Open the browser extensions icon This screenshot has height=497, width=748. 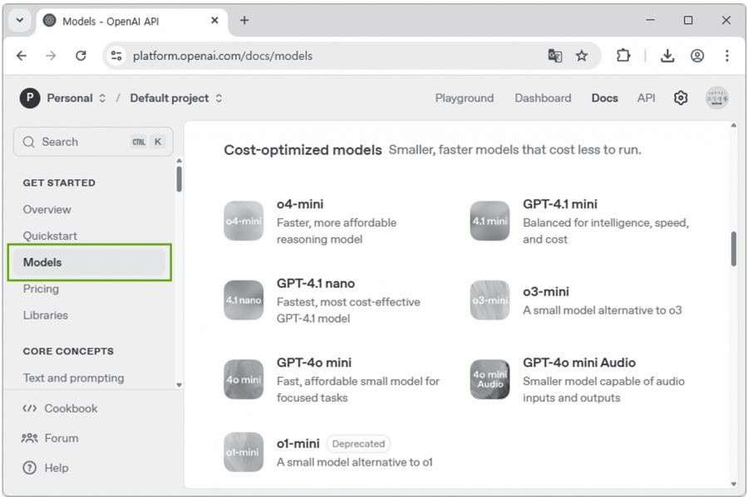pyautogui.click(x=623, y=56)
